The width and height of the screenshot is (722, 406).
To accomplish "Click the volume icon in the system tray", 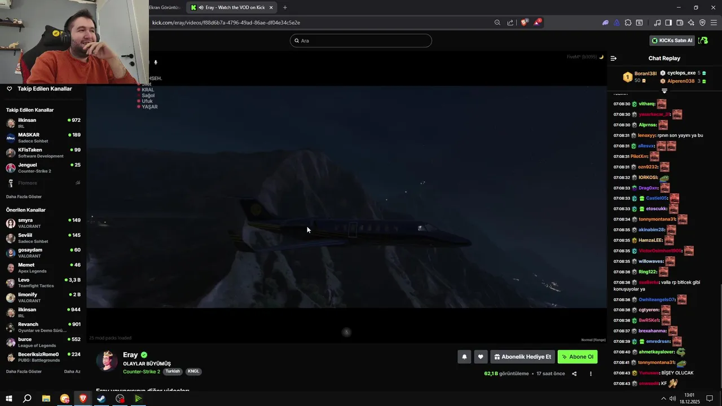I will click(x=672, y=399).
